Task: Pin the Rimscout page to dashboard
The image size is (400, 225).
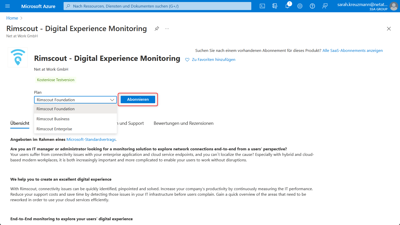Action: click(x=157, y=29)
